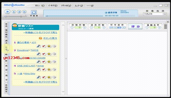Open top 新着曲リスト browser link
The width and height of the screenshot is (171, 98).
pyautogui.click(x=41, y=32)
